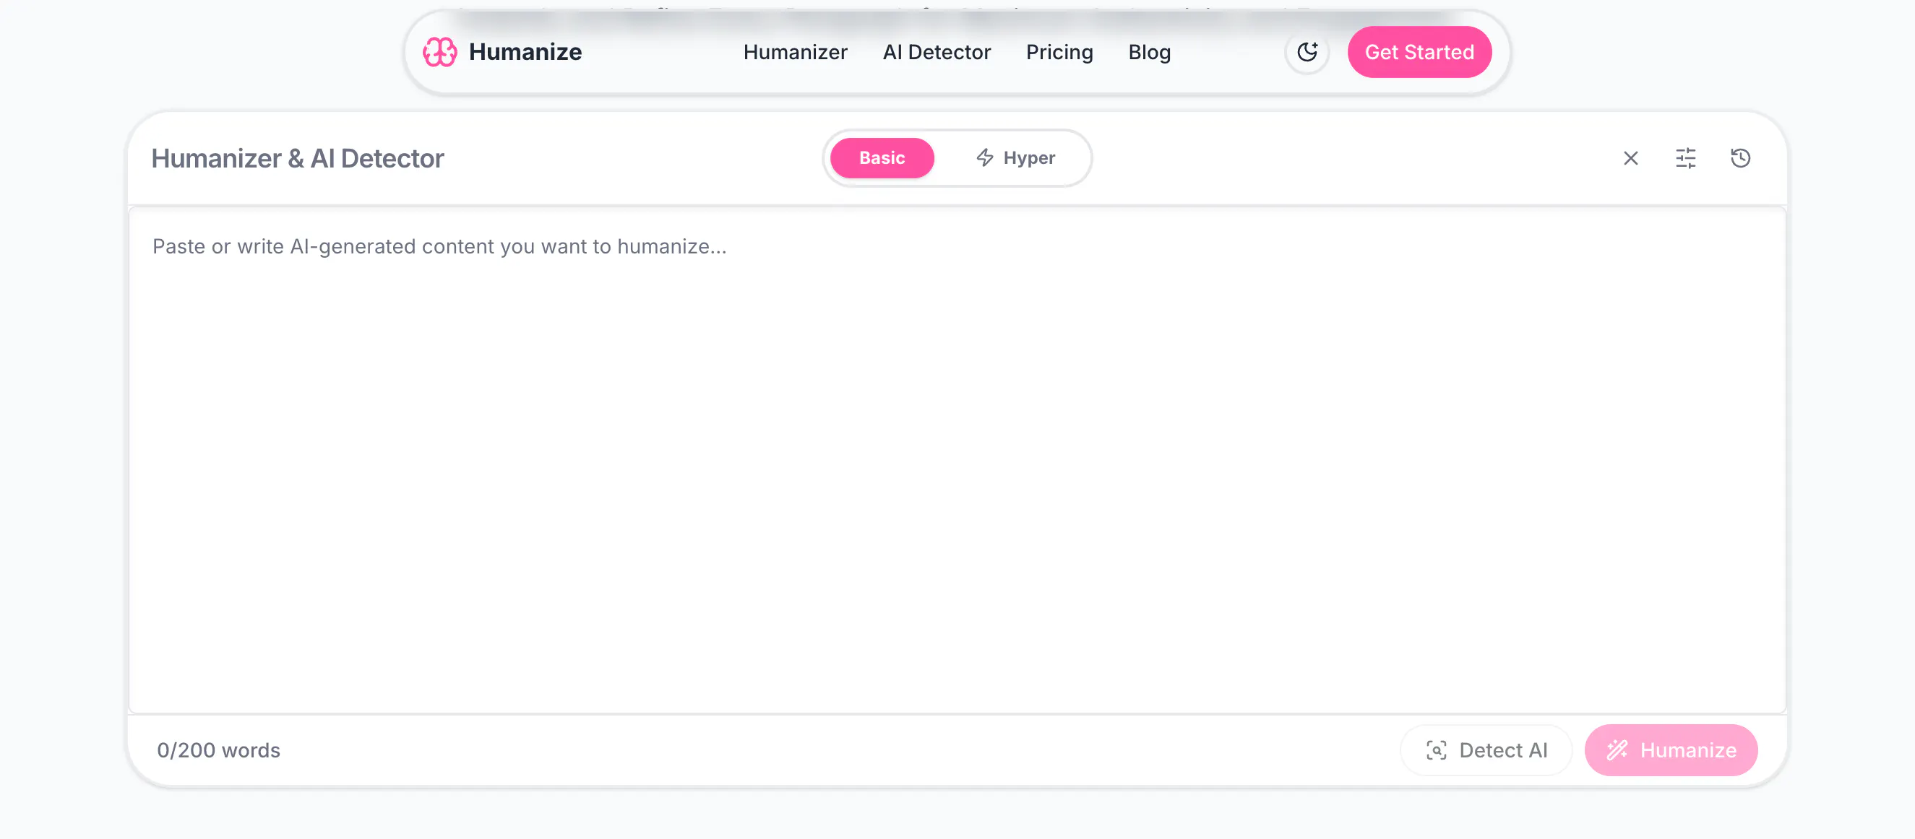
Task: Focus the AI content text area
Action: [x=957, y=461]
